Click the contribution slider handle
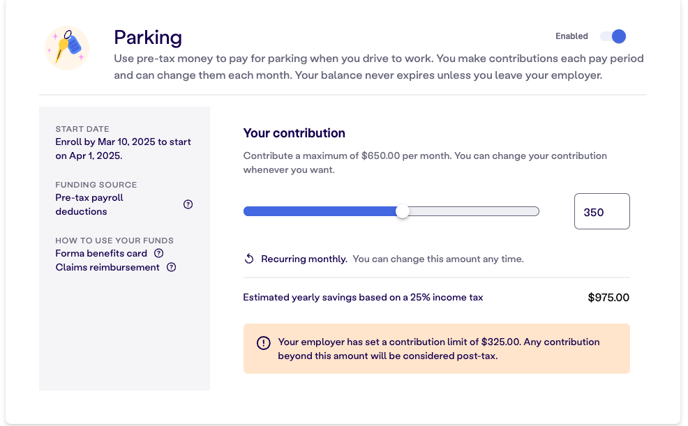688x426 pixels. click(x=403, y=211)
